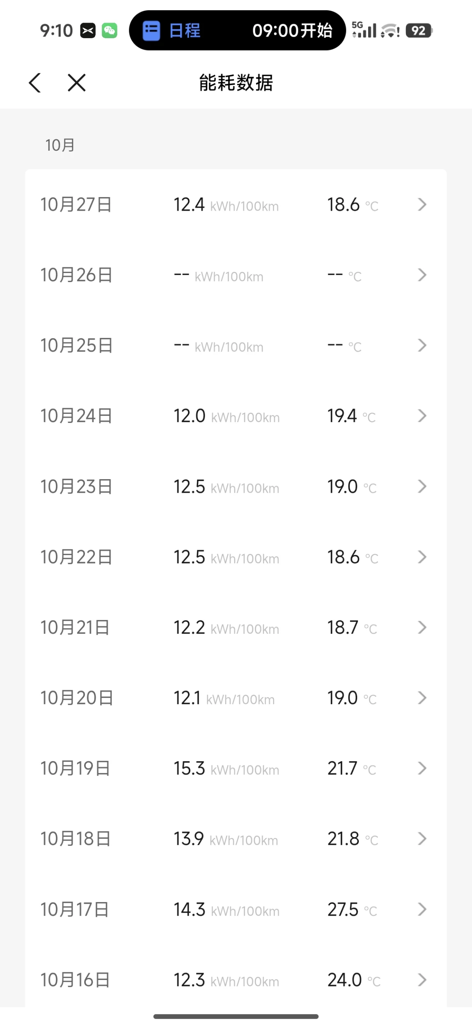Tap the back arrow icon
472x1026 pixels.
(35, 83)
